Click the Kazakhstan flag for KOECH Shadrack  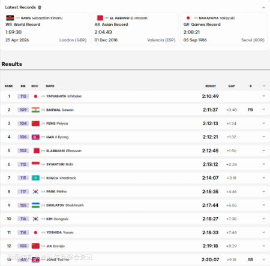35,178
